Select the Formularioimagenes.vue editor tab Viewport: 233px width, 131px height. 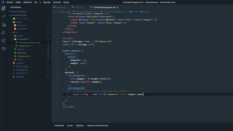[104, 7]
